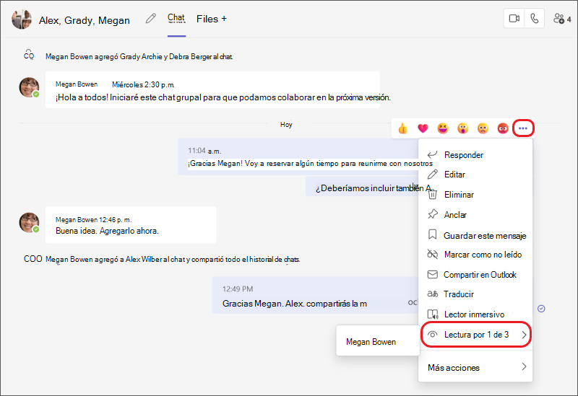React with the heart emoji
This screenshot has width=578, height=396.
423,128
